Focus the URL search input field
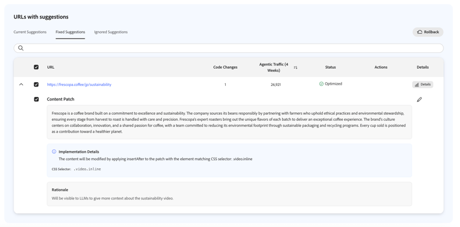Viewport: 460px width, 227px height. click(229, 48)
